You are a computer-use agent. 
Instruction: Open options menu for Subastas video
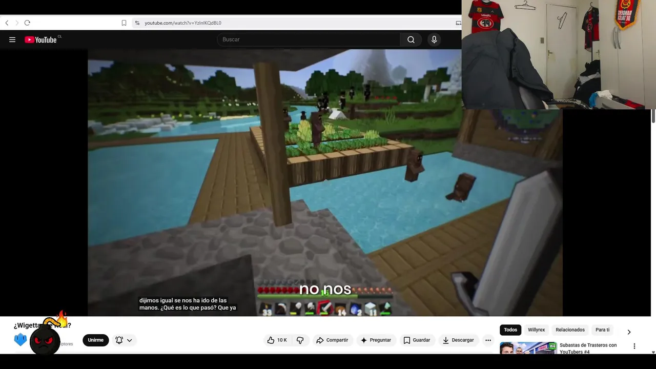tap(634, 346)
